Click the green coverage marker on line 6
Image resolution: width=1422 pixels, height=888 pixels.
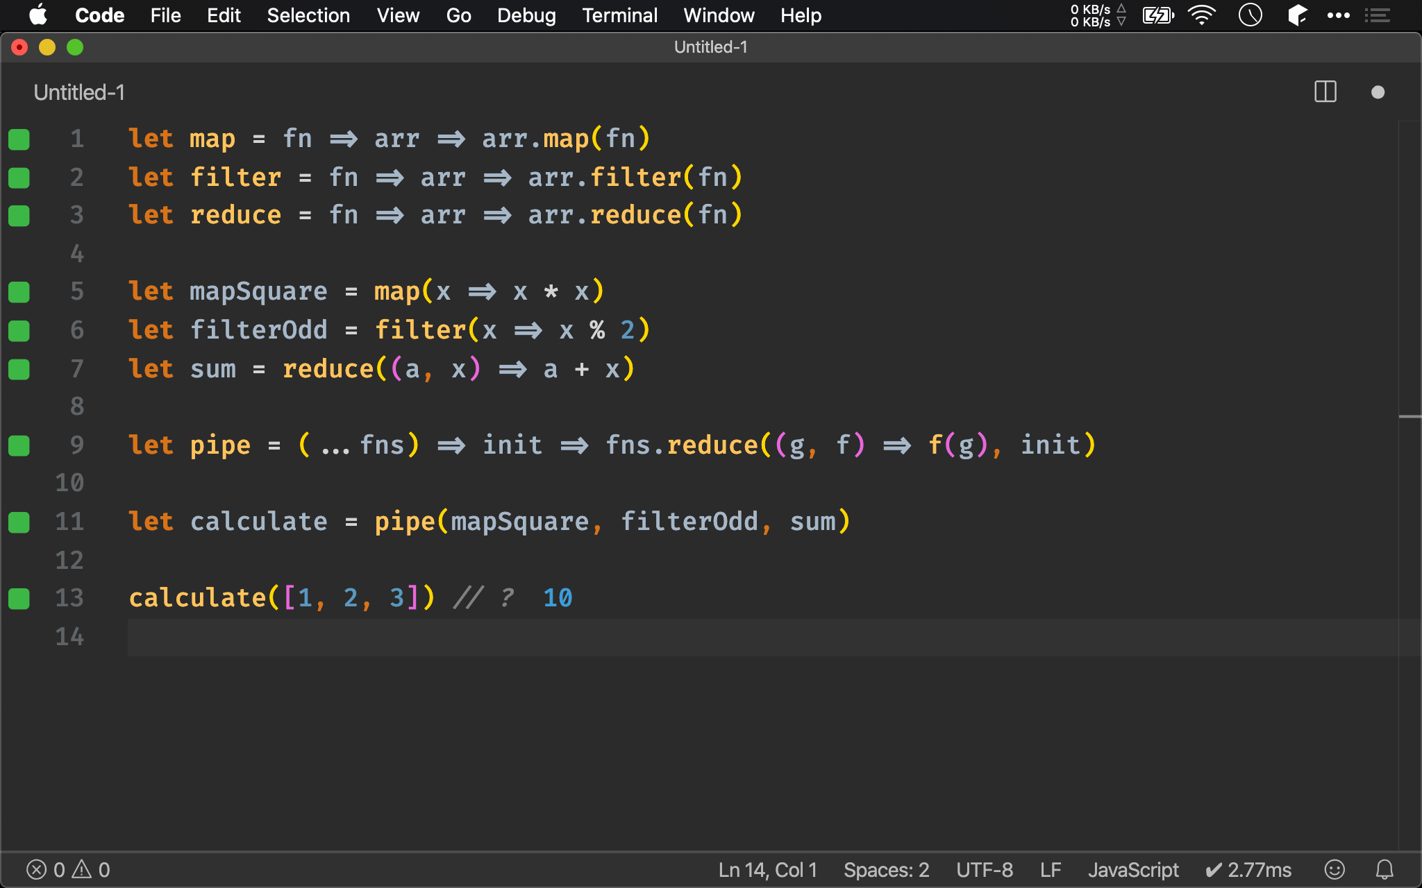click(x=19, y=331)
